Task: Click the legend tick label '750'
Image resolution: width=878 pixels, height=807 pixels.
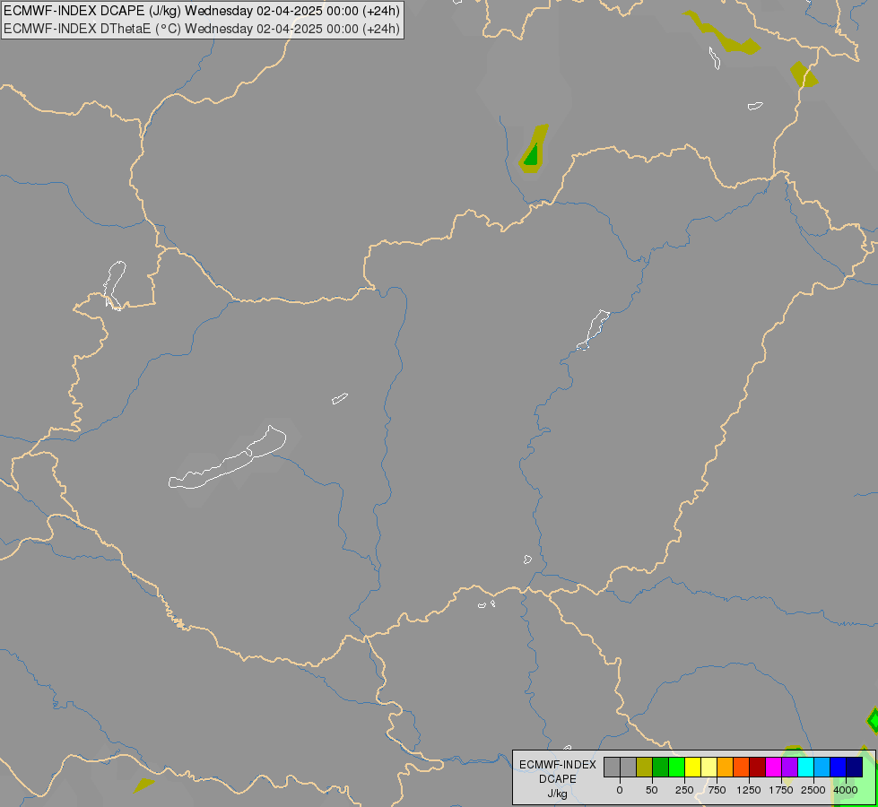Action: 717,790
